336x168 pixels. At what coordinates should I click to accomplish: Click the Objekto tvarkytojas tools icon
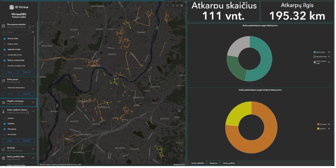point(3,103)
